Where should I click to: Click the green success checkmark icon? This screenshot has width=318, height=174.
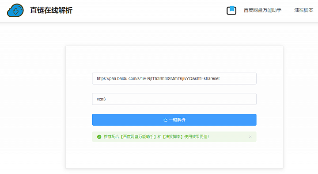click(99, 137)
